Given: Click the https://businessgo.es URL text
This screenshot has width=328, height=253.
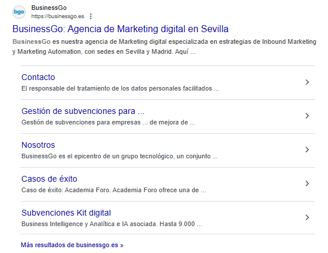Looking at the screenshot, I should 58,16.
